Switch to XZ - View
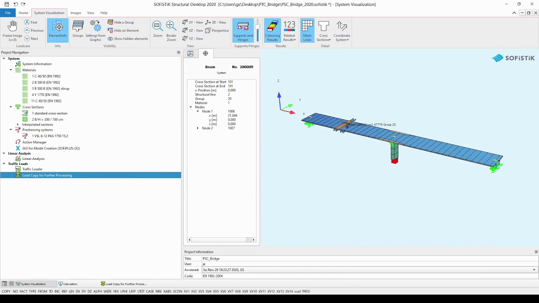Image resolution: width=539 pixels, height=303 pixels. (x=193, y=30)
